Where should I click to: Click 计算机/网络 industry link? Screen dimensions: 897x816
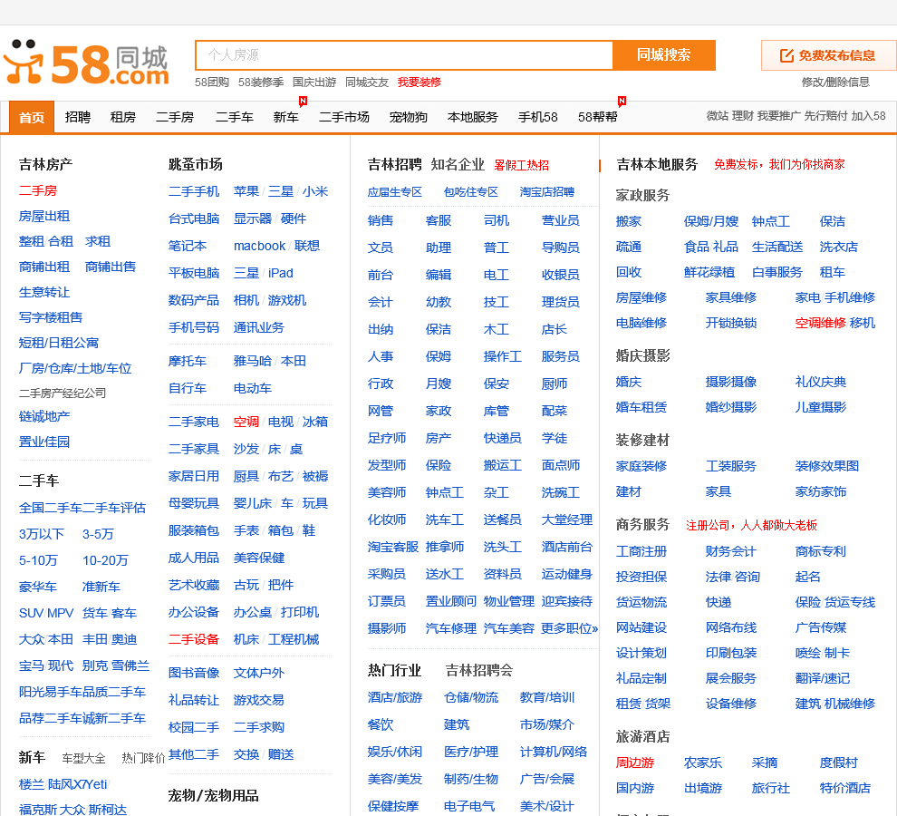pyautogui.click(x=554, y=752)
